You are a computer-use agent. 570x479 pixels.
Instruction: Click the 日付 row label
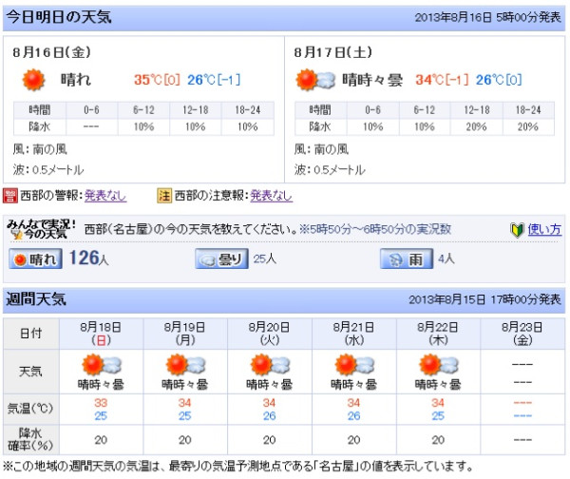[31, 334]
